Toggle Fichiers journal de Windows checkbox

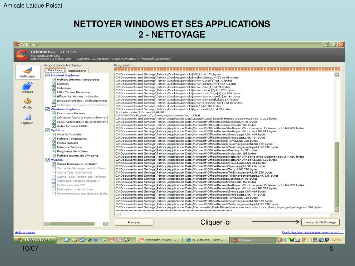click(x=54, y=156)
